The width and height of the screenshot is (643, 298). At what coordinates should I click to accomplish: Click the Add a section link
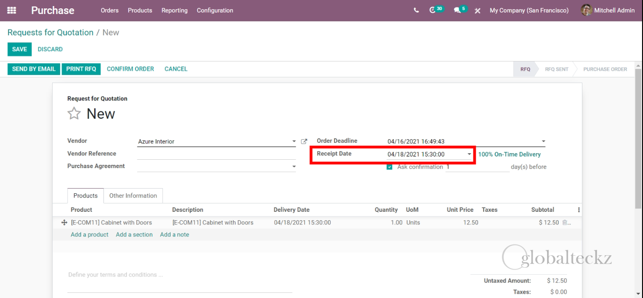[134, 235]
